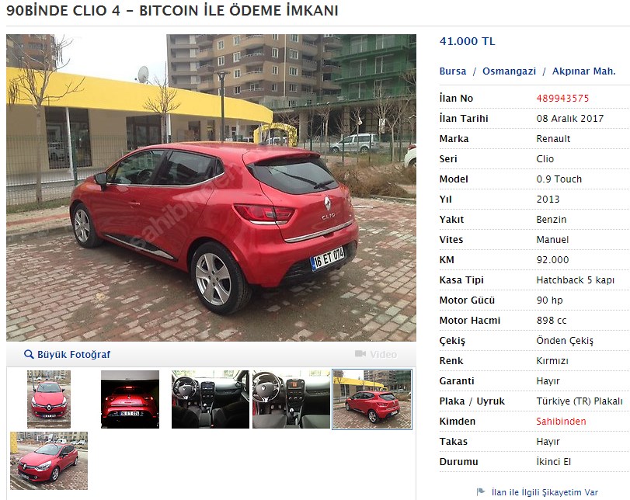This screenshot has height=500, width=630.
Task: Click the Video button
Action: (376, 354)
